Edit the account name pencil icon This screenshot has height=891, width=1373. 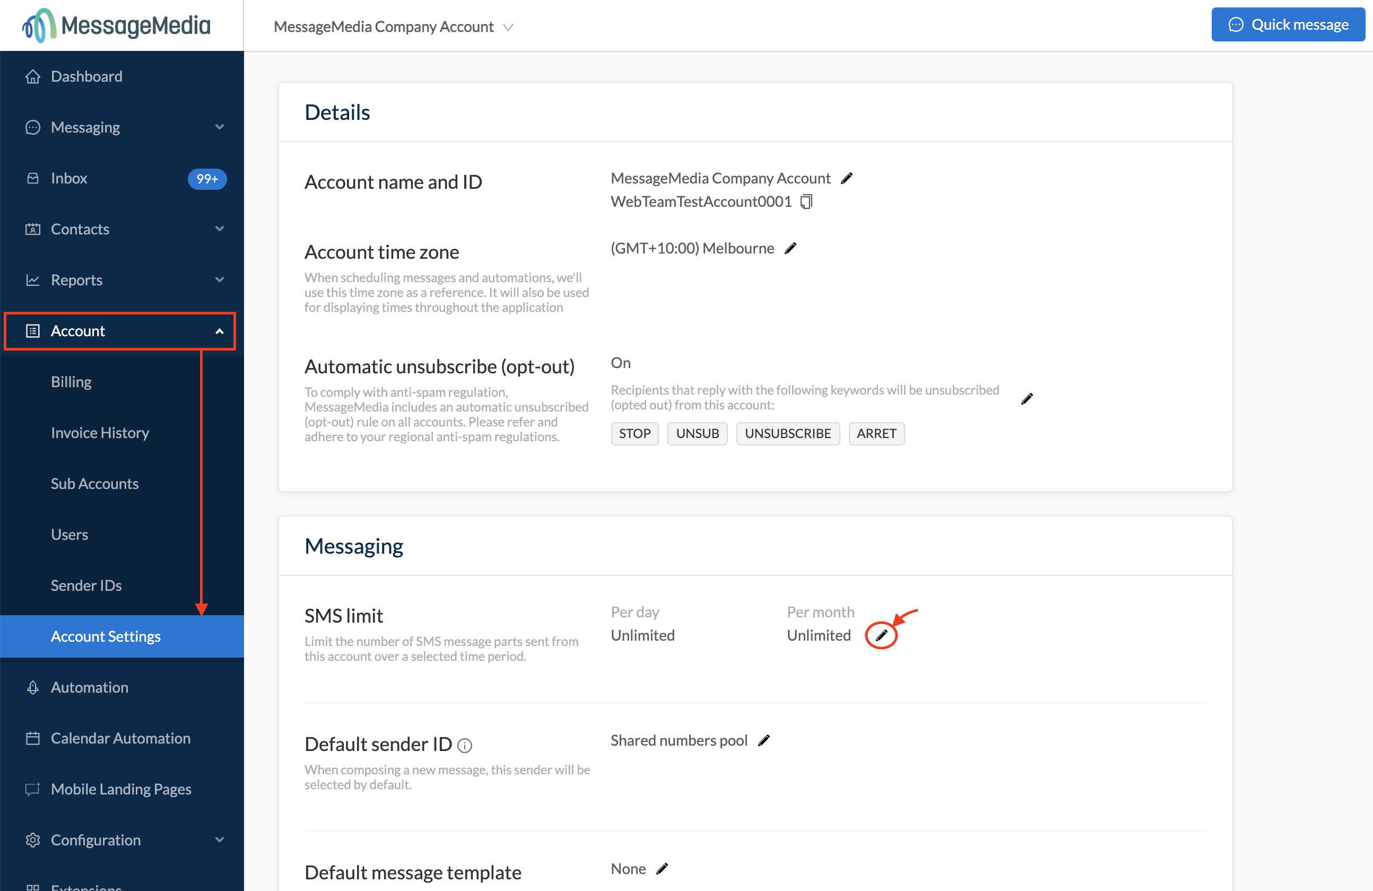click(x=846, y=179)
